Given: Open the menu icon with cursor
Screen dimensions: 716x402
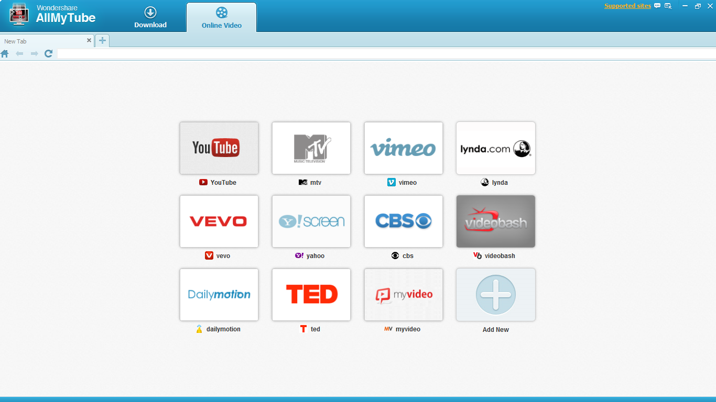Looking at the screenshot, I should click(668, 6).
